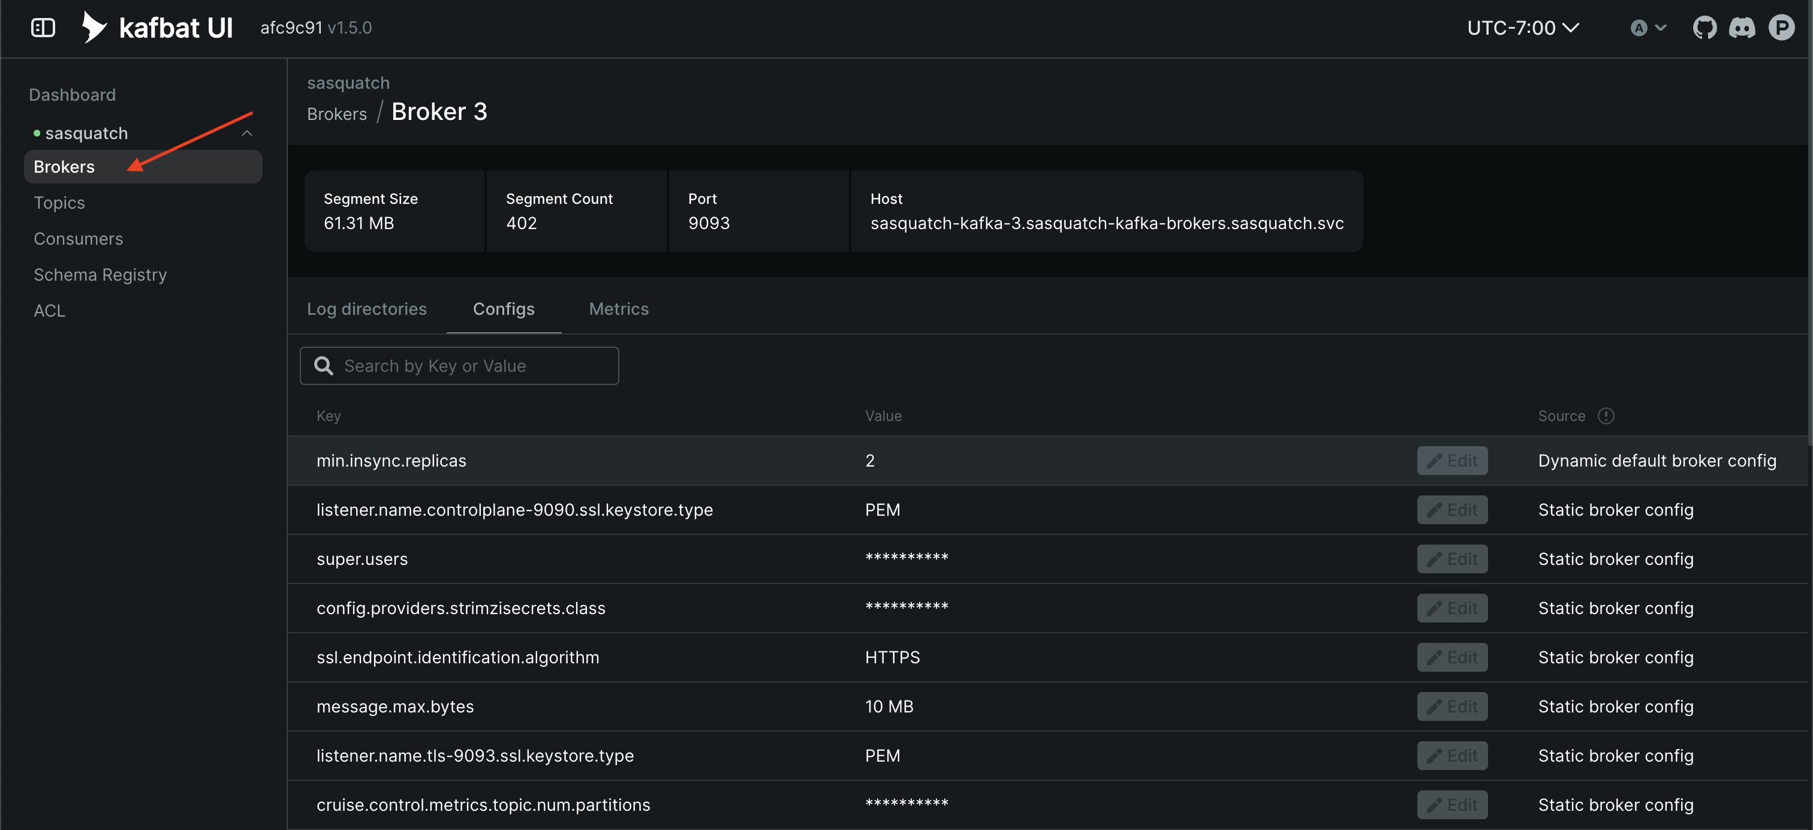Click the min.insync.replicas key text
Viewport: 1813px width, 830px height.
(x=391, y=461)
